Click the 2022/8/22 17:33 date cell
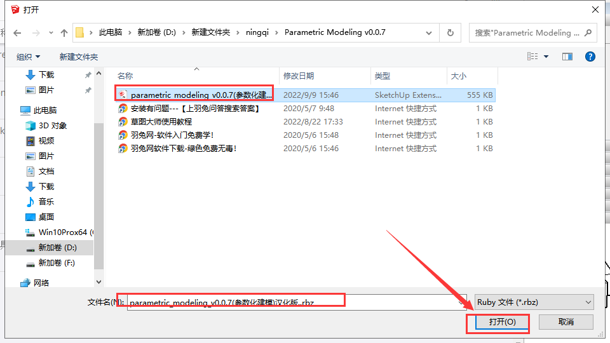 [x=313, y=122]
